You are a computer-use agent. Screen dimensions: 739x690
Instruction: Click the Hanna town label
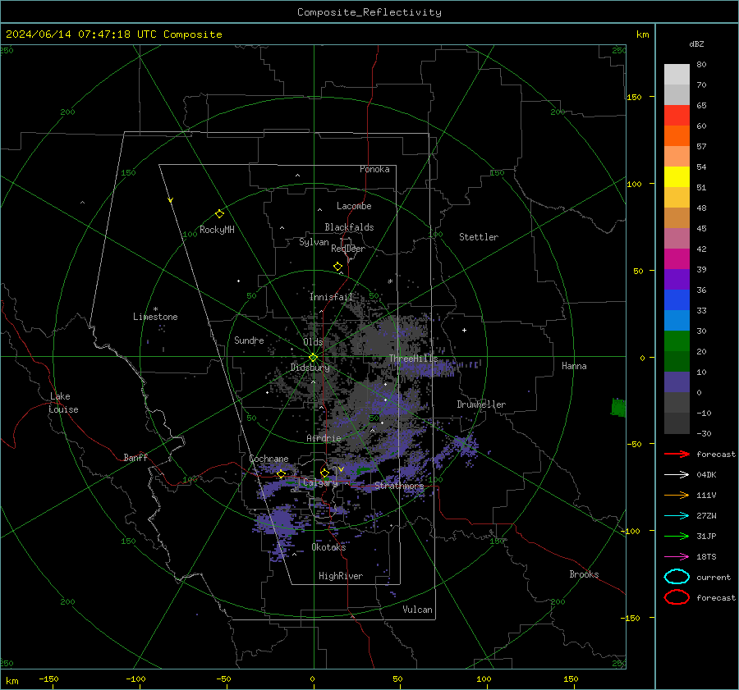coord(574,366)
